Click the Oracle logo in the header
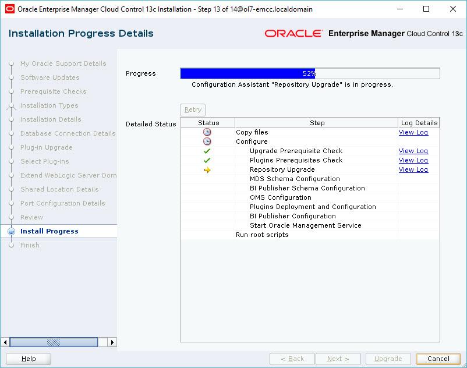The image size is (467, 368). point(293,33)
